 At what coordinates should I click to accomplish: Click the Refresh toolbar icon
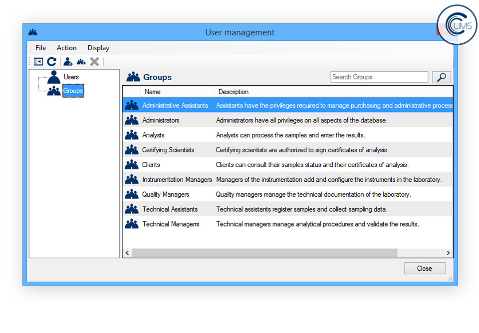(x=51, y=62)
